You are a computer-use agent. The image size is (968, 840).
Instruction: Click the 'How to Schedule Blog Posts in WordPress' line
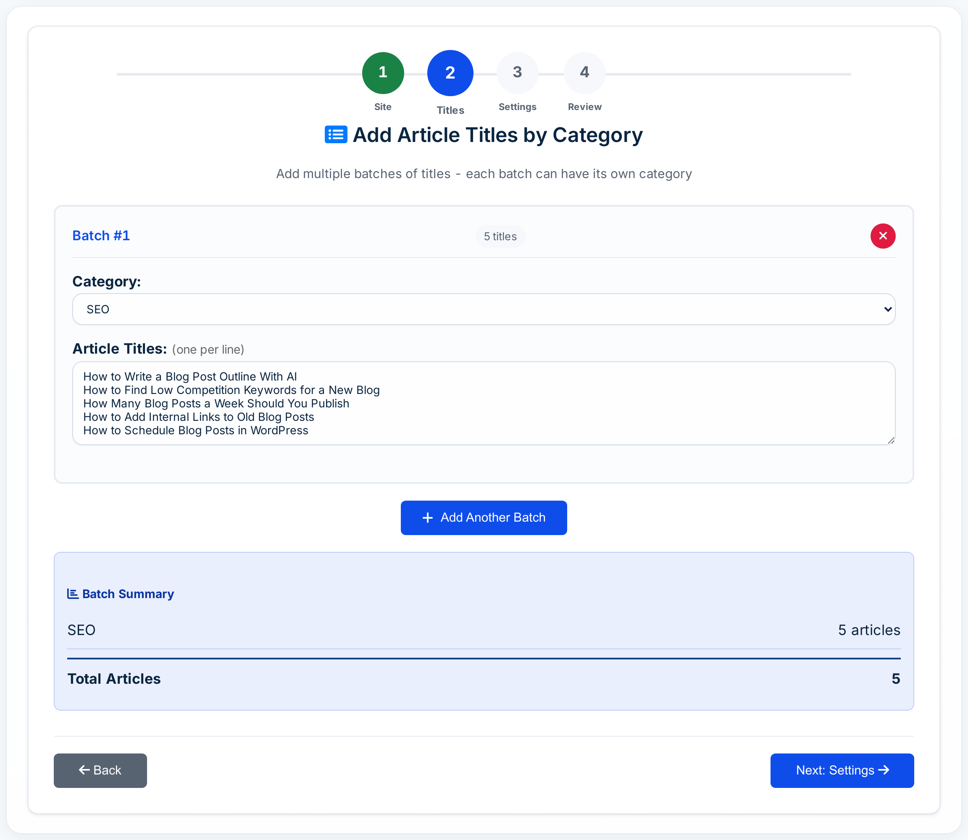(195, 430)
